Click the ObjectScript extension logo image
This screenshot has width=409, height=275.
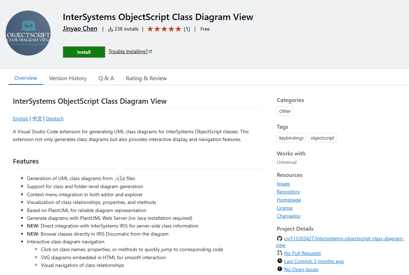[x=28, y=33]
